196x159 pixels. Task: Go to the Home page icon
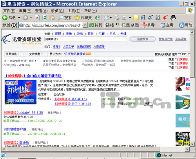point(52,18)
